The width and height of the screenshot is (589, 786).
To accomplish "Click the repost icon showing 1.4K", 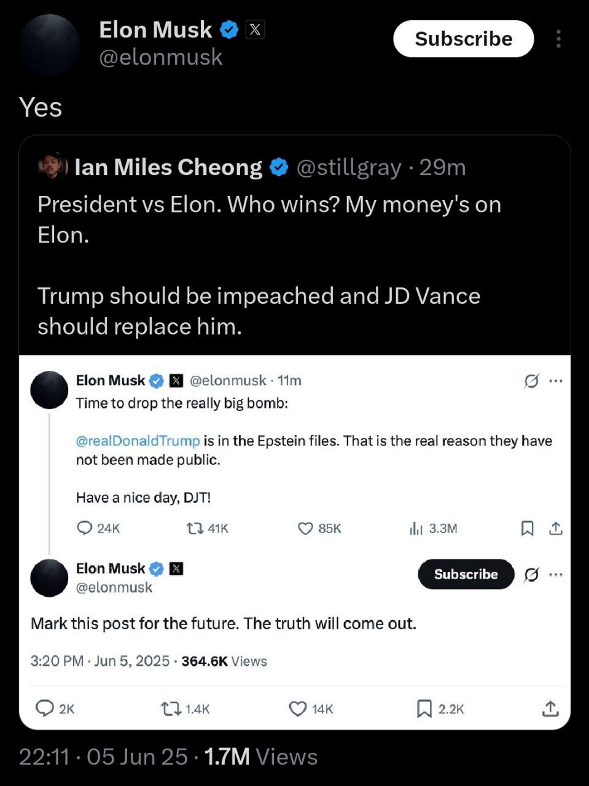I will (x=170, y=709).
